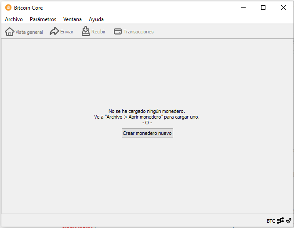This screenshot has width=294, height=228.
Task: Click the sync checkmark icon in status bar
Action: pos(289,221)
